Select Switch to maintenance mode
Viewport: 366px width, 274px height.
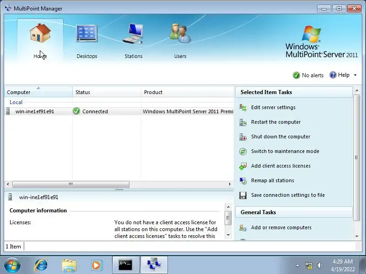(x=285, y=151)
